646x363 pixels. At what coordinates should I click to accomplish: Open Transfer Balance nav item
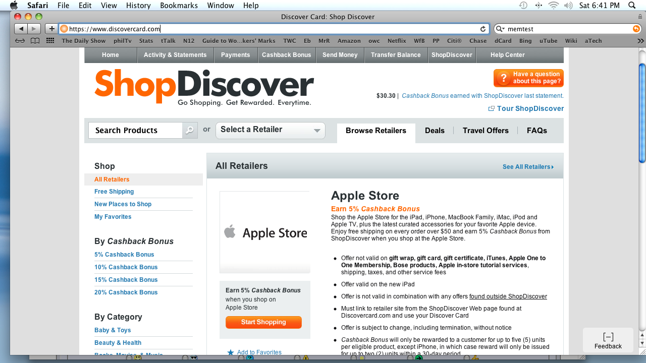[x=396, y=55]
